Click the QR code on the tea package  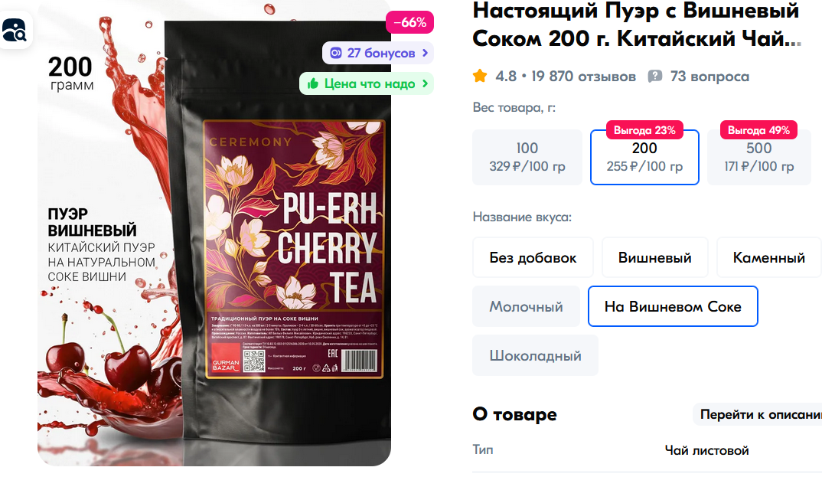click(x=254, y=361)
